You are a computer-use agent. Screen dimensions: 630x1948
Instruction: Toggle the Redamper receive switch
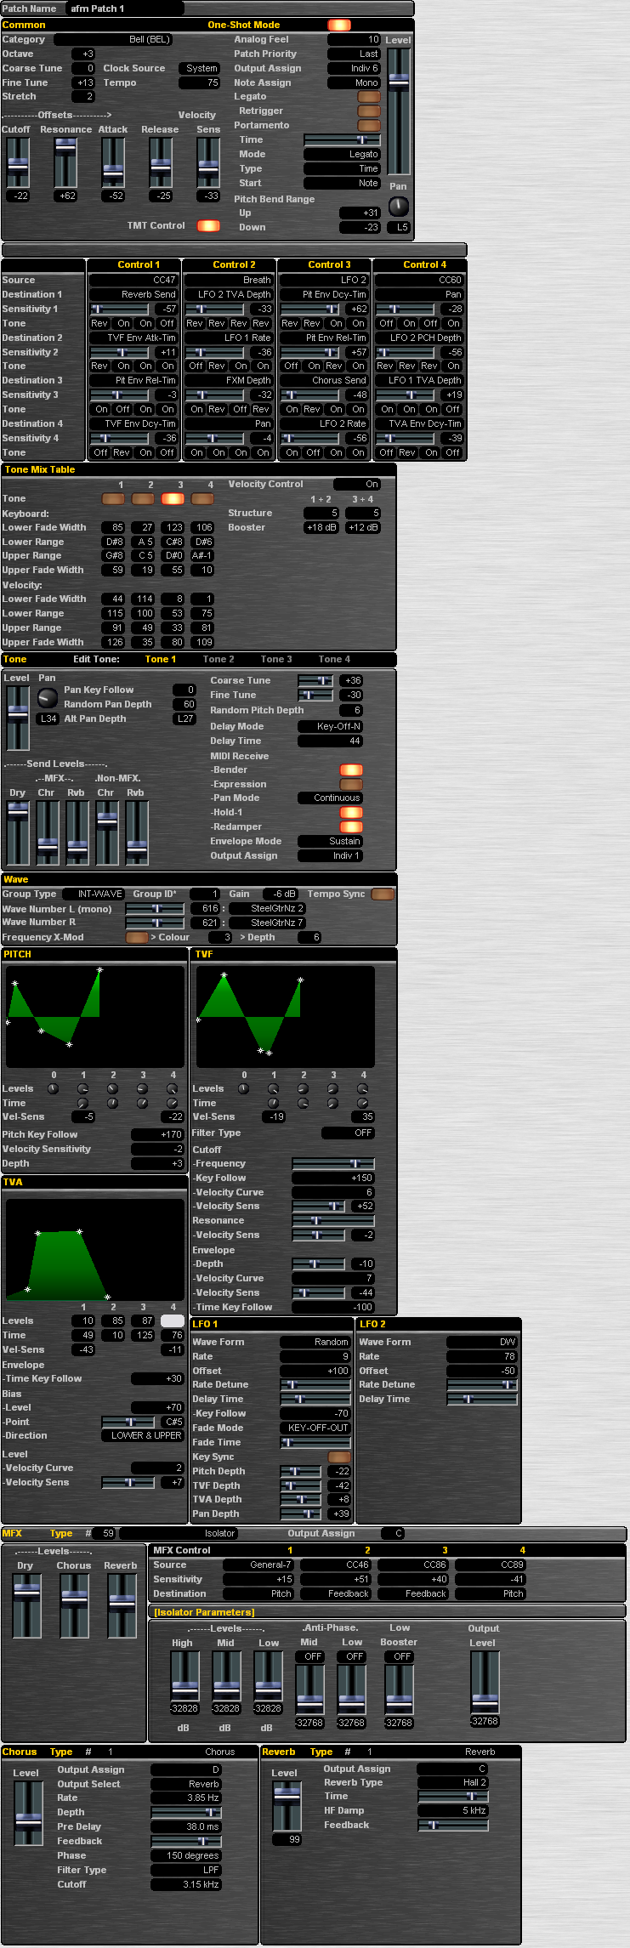point(351,826)
